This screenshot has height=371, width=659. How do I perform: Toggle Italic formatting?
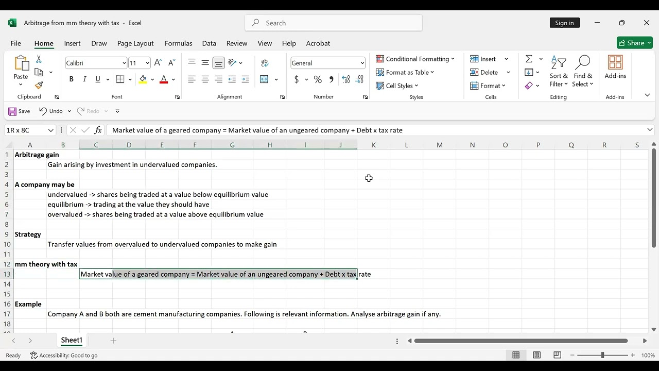click(84, 79)
